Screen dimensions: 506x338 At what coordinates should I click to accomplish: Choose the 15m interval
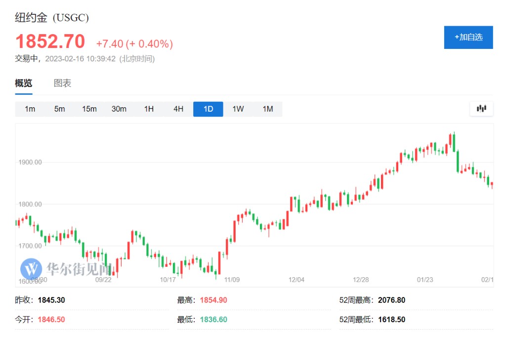point(89,109)
